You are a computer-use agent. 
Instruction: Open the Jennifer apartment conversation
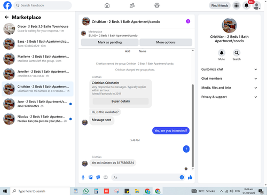[x=37, y=74]
